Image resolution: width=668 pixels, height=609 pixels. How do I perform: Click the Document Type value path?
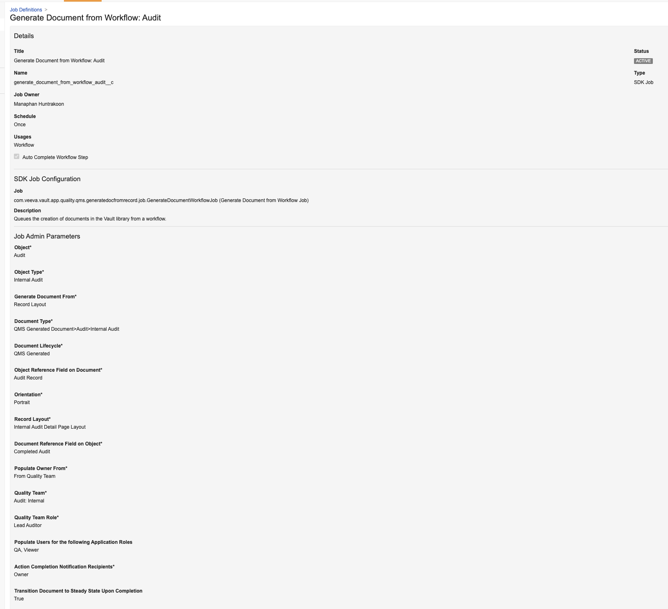[x=66, y=329]
